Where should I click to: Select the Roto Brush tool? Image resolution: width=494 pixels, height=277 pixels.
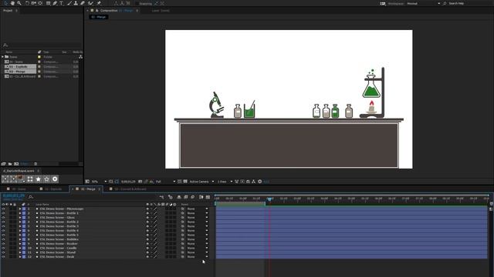click(x=91, y=3)
